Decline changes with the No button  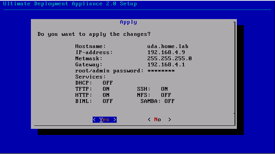(x=159, y=120)
